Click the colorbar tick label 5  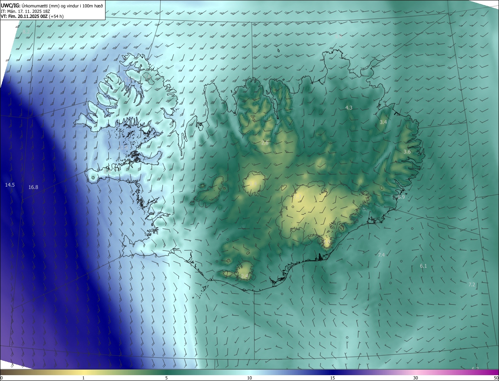tap(166, 378)
